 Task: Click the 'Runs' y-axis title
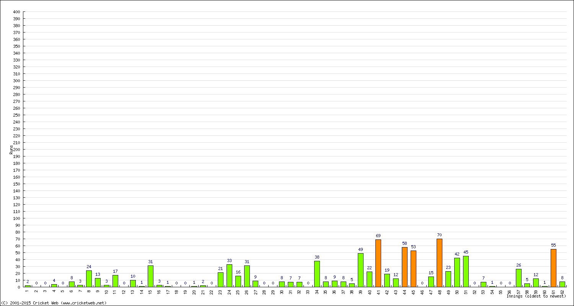pyautogui.click(x=11, y=150)
